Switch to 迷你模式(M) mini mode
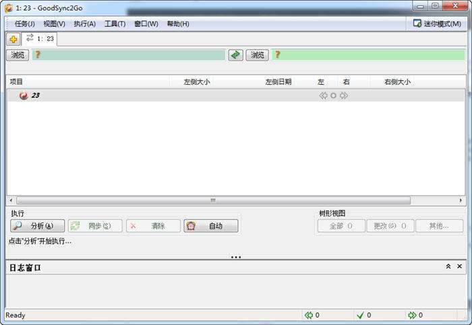The image size is (472, 325). (438, 24)
